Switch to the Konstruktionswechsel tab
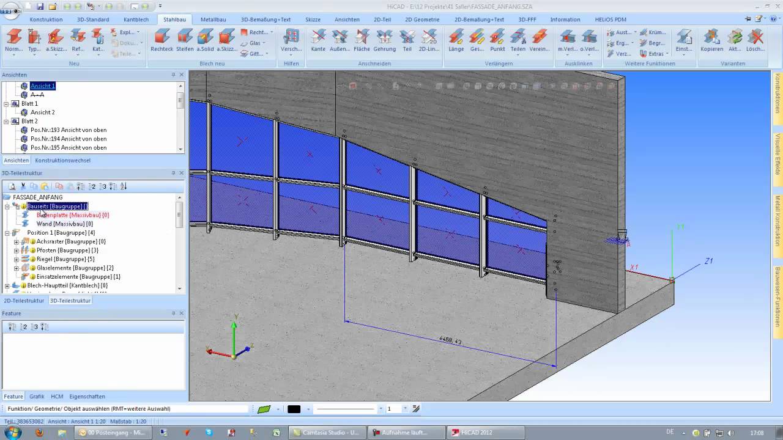Viewport: 783px width, 440px height. tap(62, 160)
